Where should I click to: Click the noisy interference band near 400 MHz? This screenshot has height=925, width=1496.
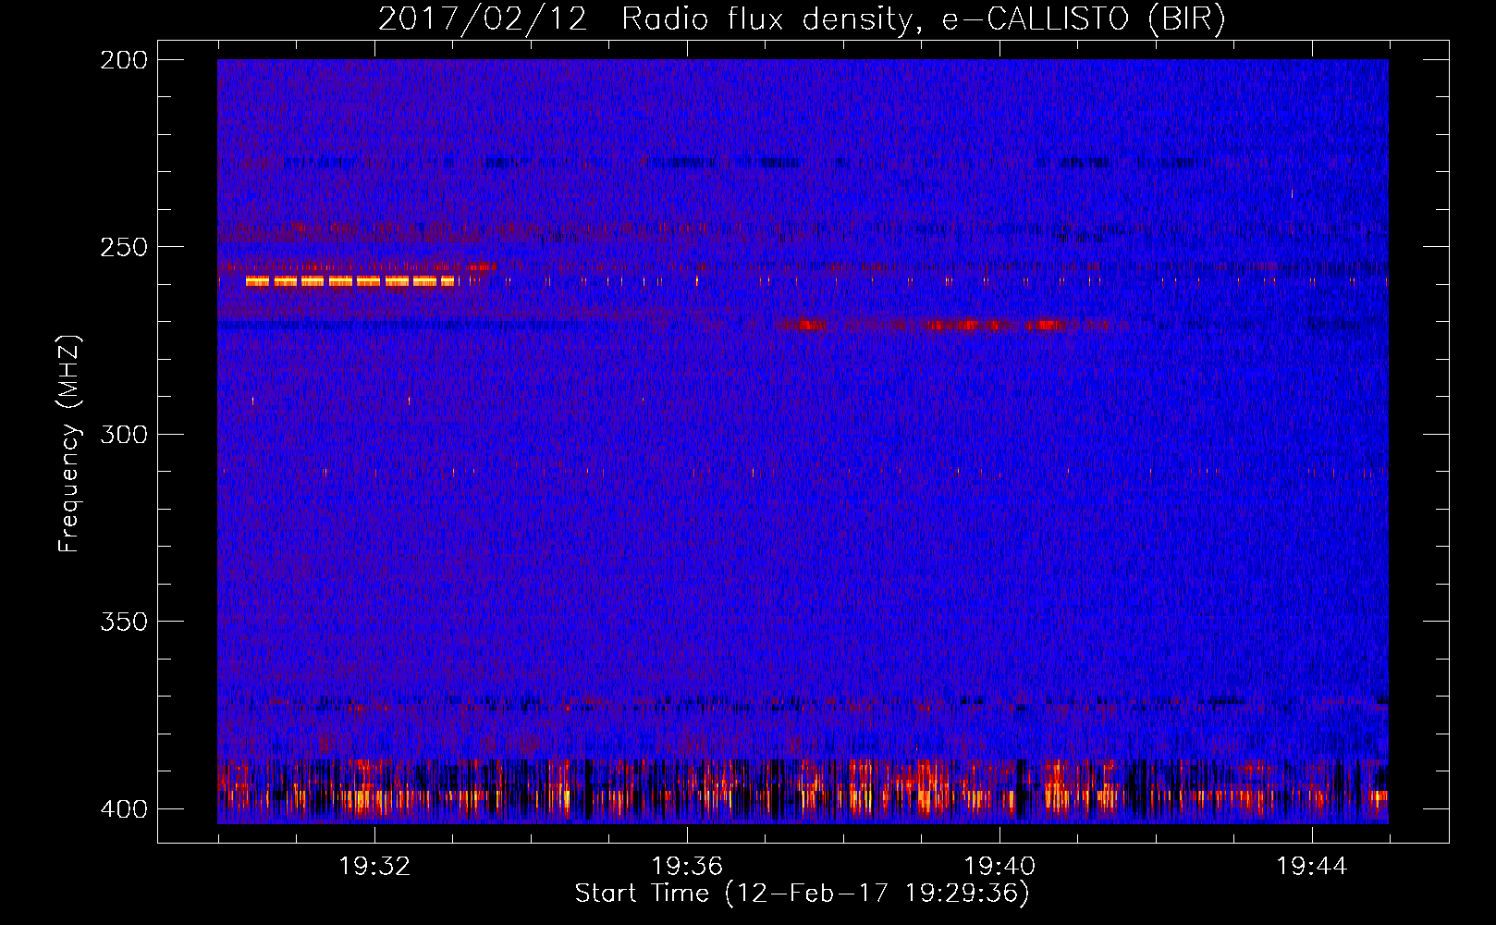[803, 791]
